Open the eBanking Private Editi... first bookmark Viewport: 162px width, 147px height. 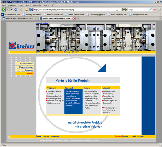33,14
